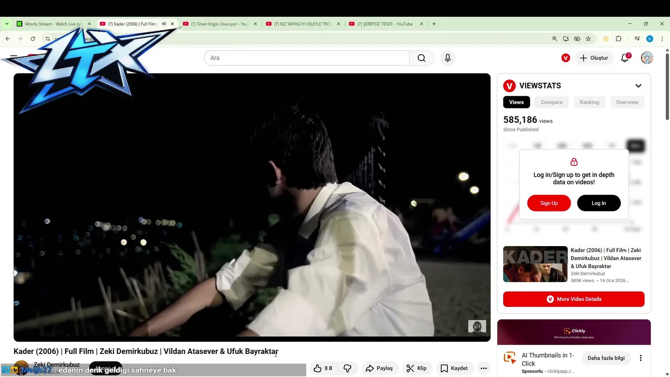This screenshot has height=377, width=670.
Task: Click the ViewStats V icon in YouTube header
Action: click(x=566, y=58)
